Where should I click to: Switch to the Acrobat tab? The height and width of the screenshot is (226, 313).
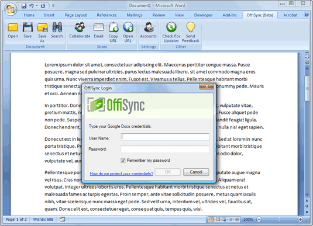coord(290,15)
